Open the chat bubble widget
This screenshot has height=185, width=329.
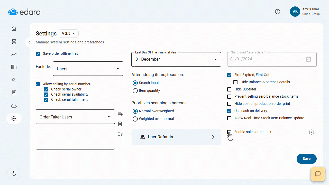point(318,174)
